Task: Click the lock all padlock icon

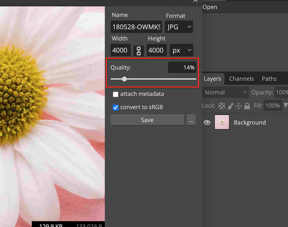Action: pos(247,106)
